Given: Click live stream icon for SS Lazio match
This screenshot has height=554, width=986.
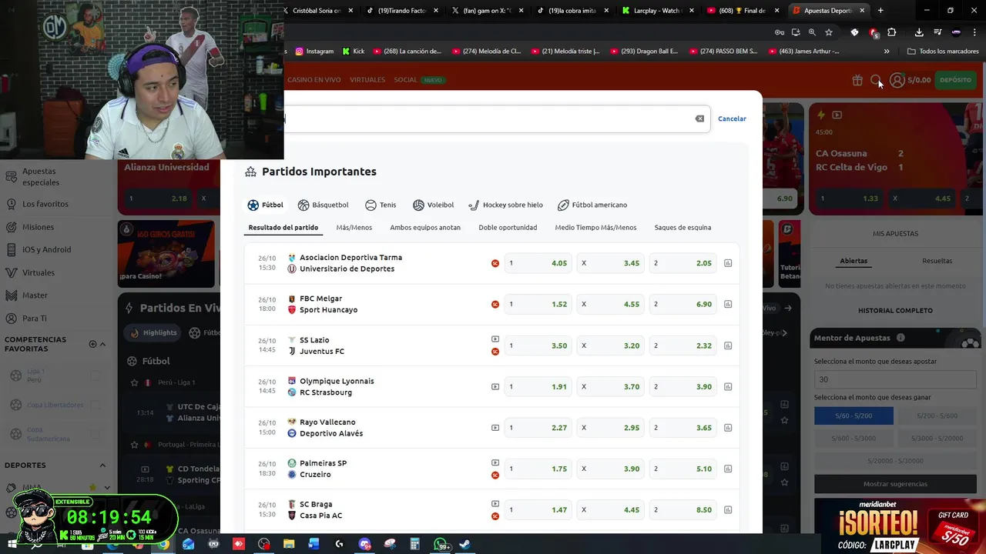Looking at the screenshot, I should click(x=495, y=339).
